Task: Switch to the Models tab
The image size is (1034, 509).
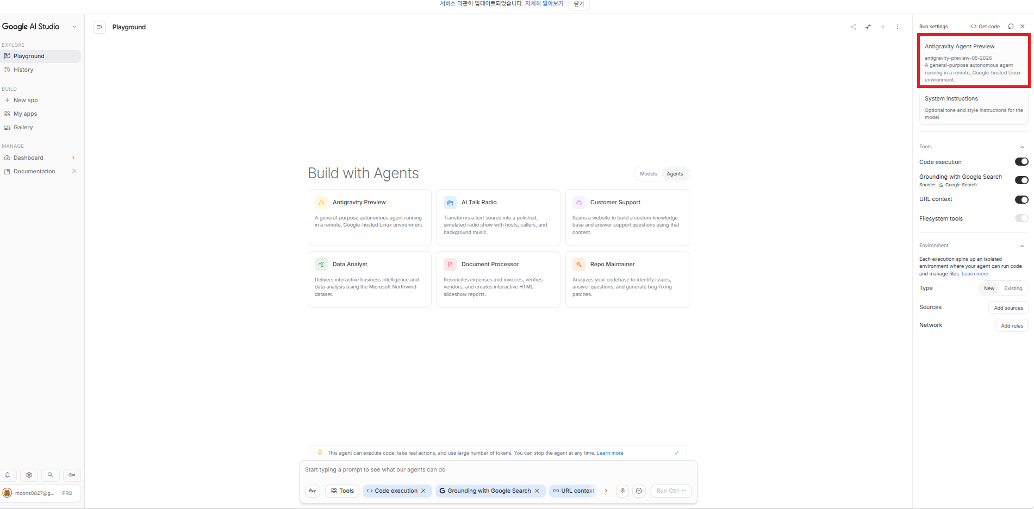Action: click(649, 174)
